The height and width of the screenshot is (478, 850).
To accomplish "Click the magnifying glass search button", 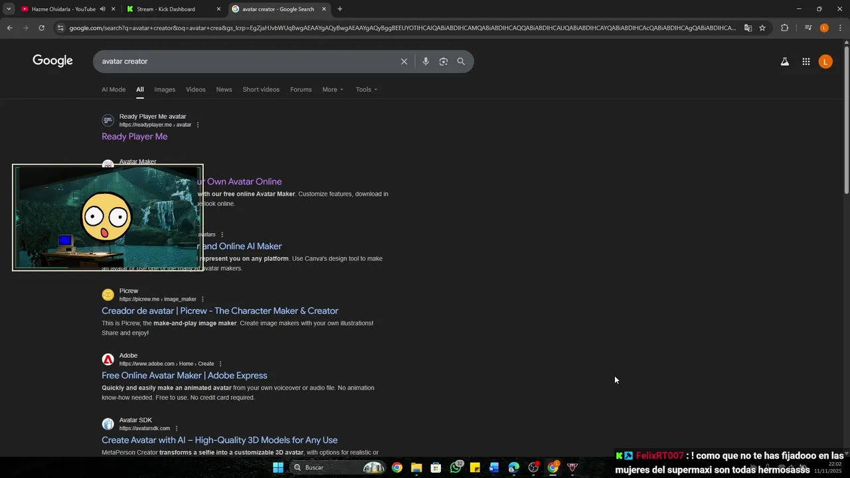I will click(x=461, y=61).
